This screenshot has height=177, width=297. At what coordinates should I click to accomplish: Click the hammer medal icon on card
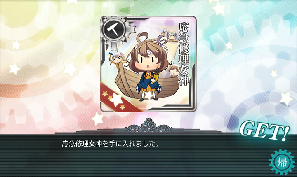coord(114,29)
